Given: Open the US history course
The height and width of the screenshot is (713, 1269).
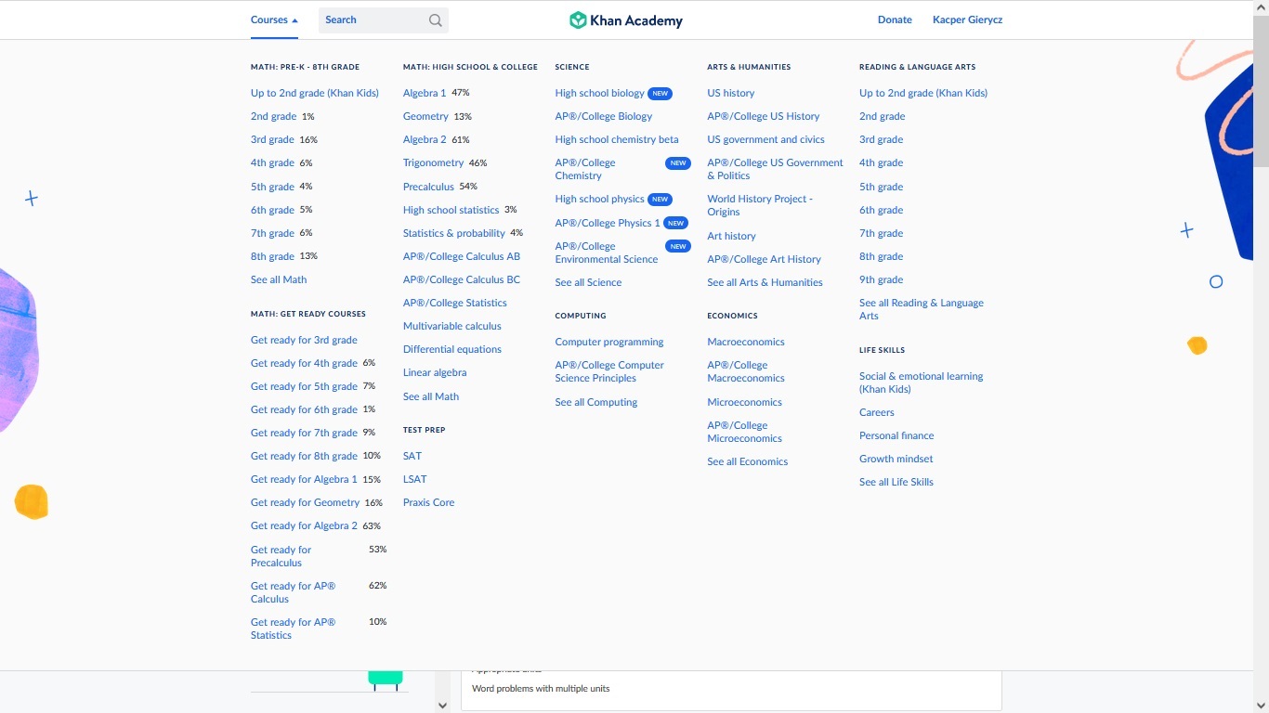Looking at the screenshot, I should click(x=730, y=93).
